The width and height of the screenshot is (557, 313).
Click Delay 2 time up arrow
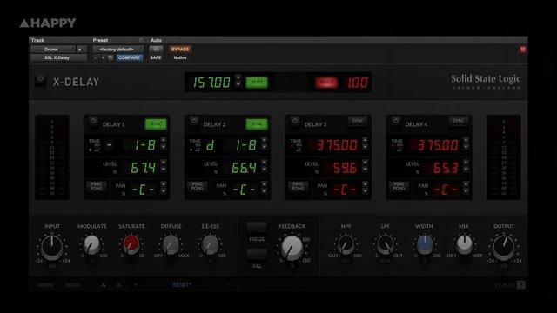(265, 141)
